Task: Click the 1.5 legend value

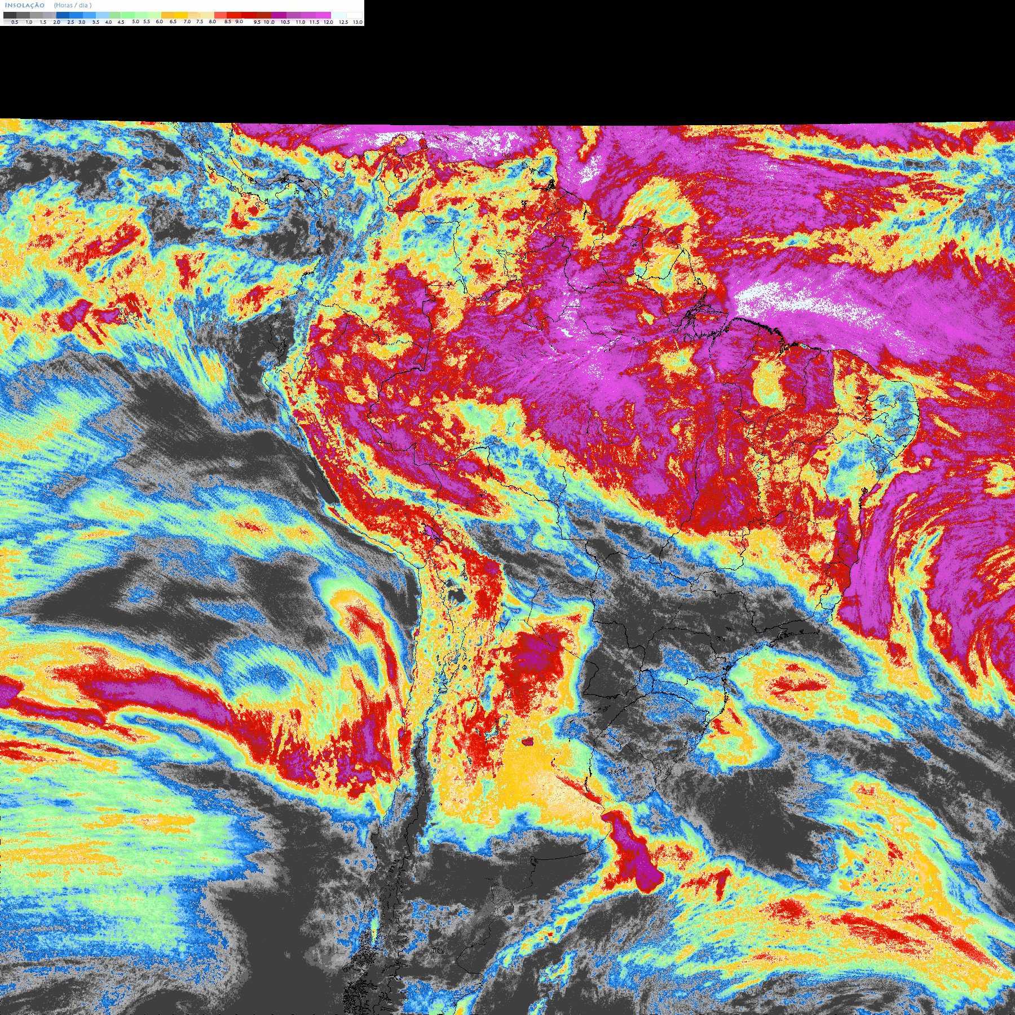Action: [x=43, y=22]
